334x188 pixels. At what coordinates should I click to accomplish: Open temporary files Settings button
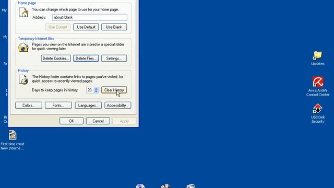tap(114, 58)
